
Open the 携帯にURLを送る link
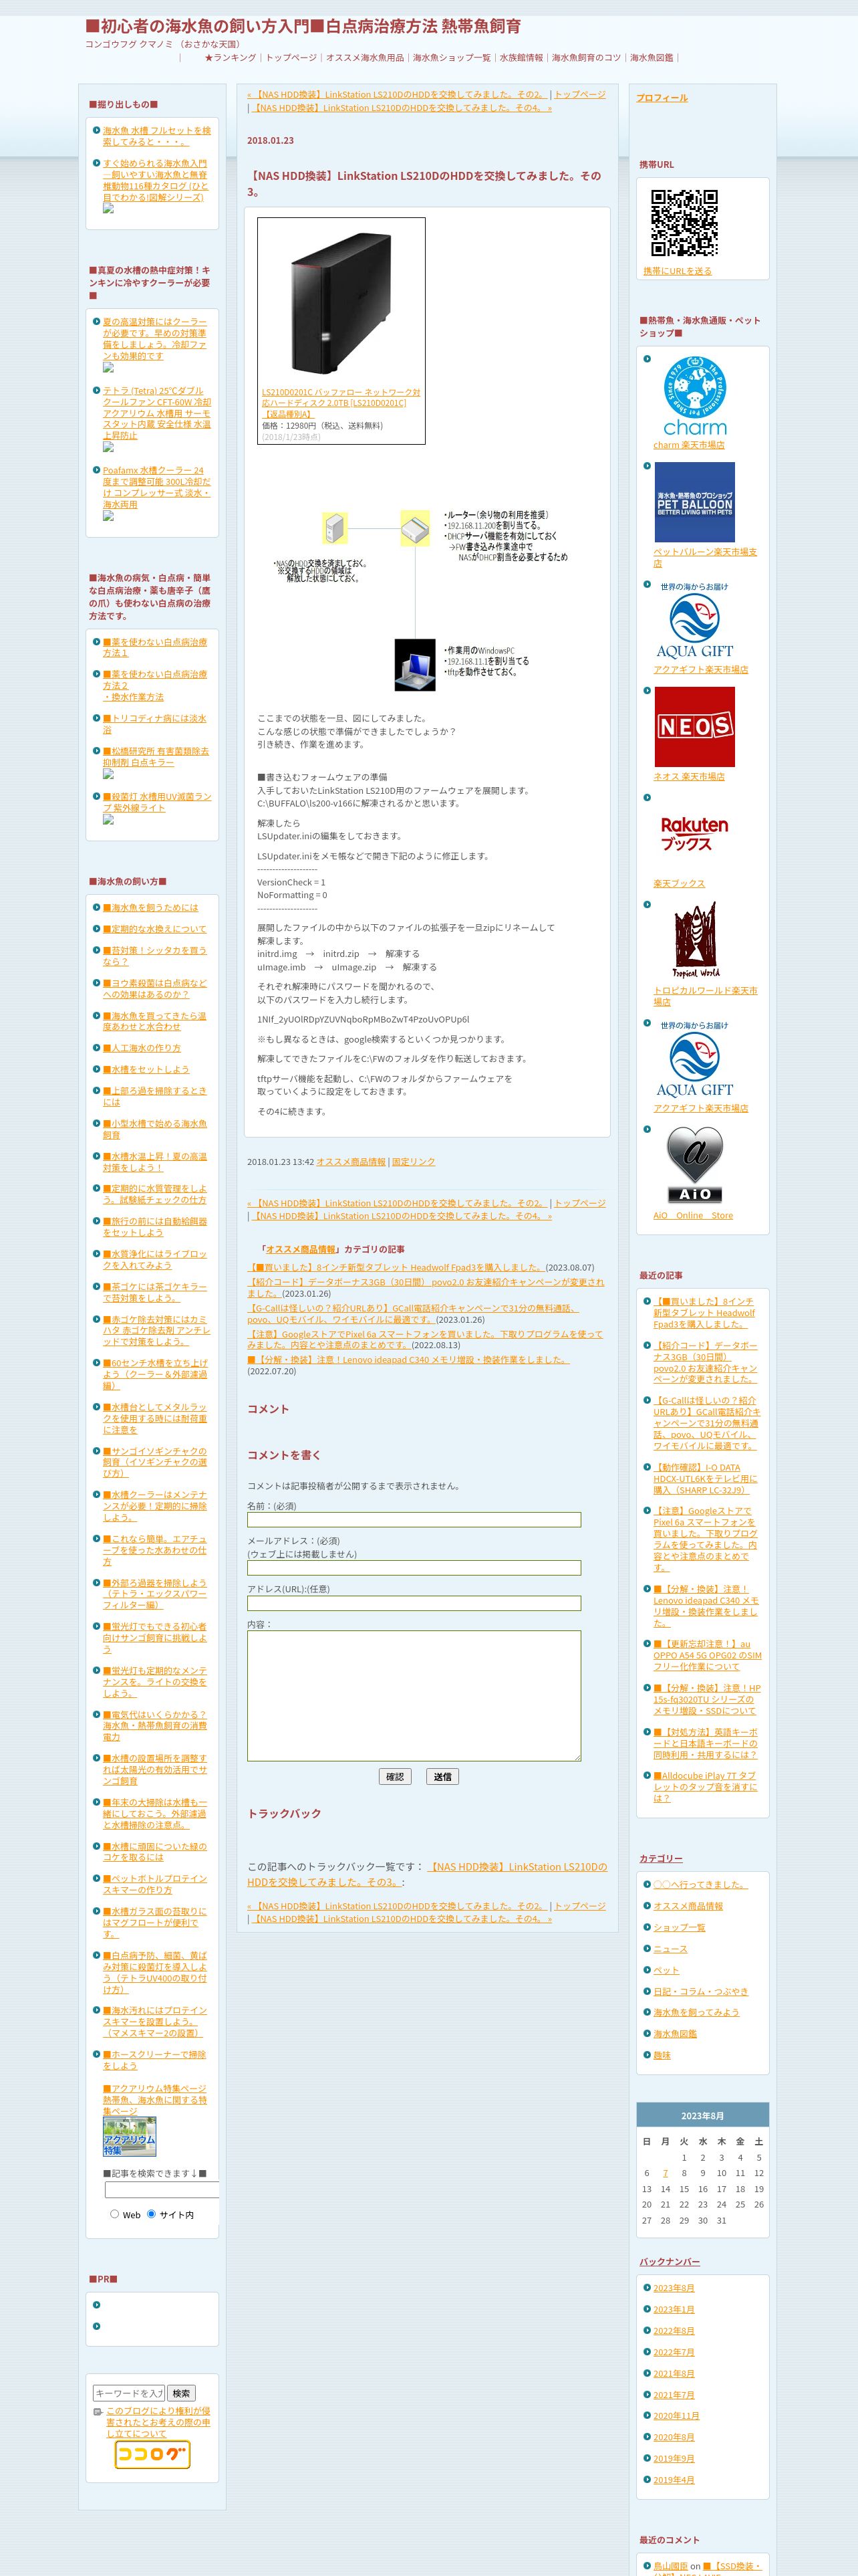(x=677, y=271)
